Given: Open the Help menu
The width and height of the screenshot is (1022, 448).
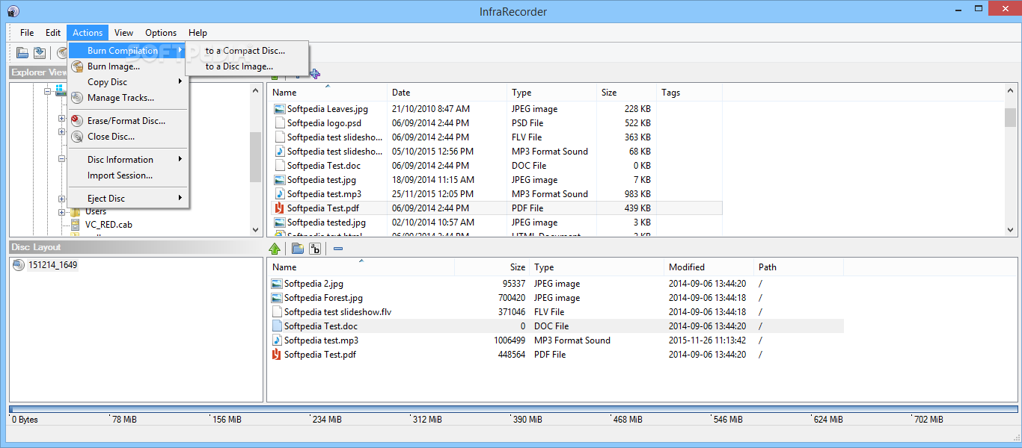Looking at the screenshot, I should (x=198, y=33).
